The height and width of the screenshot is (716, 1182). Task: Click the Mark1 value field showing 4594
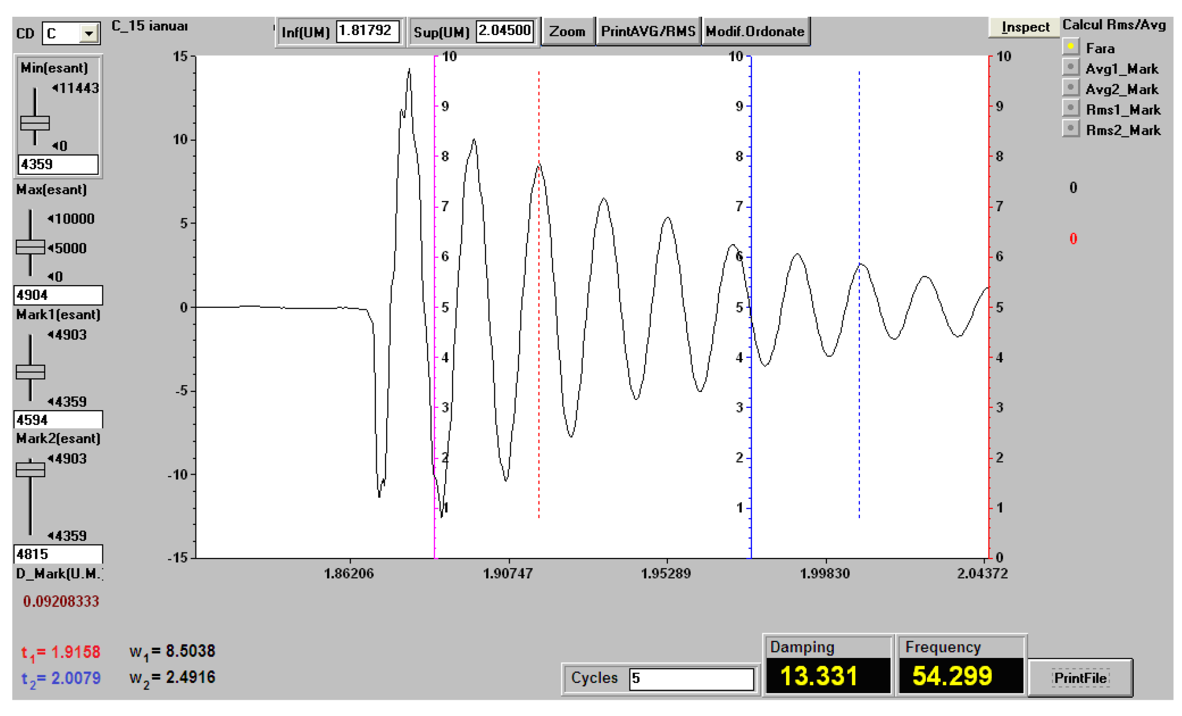(58, 420)
